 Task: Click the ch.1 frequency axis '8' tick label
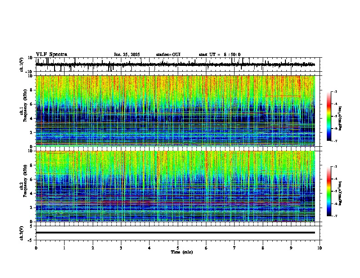coord(31,90)
